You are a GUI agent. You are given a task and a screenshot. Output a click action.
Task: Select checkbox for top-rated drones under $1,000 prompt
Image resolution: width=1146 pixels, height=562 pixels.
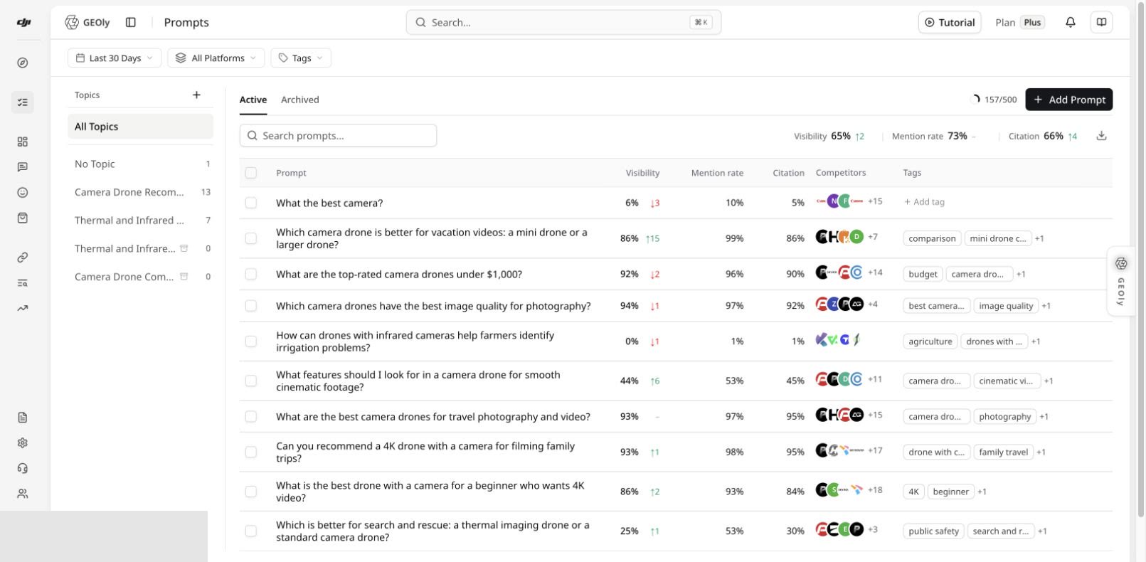[x=251, y=274]
